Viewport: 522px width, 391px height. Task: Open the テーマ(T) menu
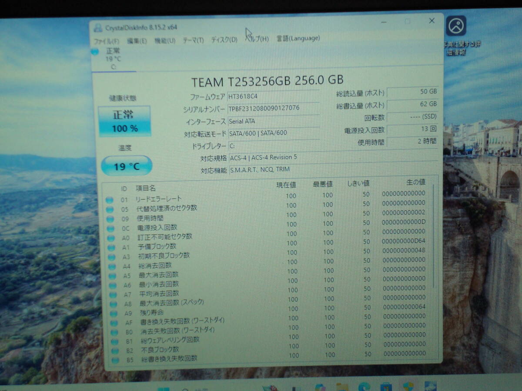click(x=193, y=40)
